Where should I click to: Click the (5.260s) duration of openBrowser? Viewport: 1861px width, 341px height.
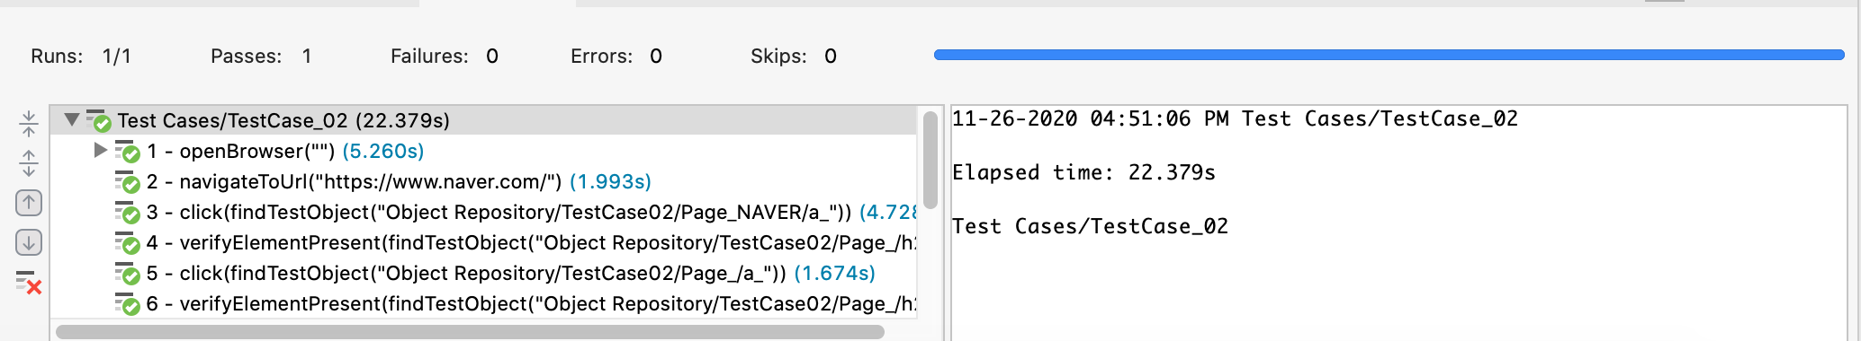coord(383,151)
